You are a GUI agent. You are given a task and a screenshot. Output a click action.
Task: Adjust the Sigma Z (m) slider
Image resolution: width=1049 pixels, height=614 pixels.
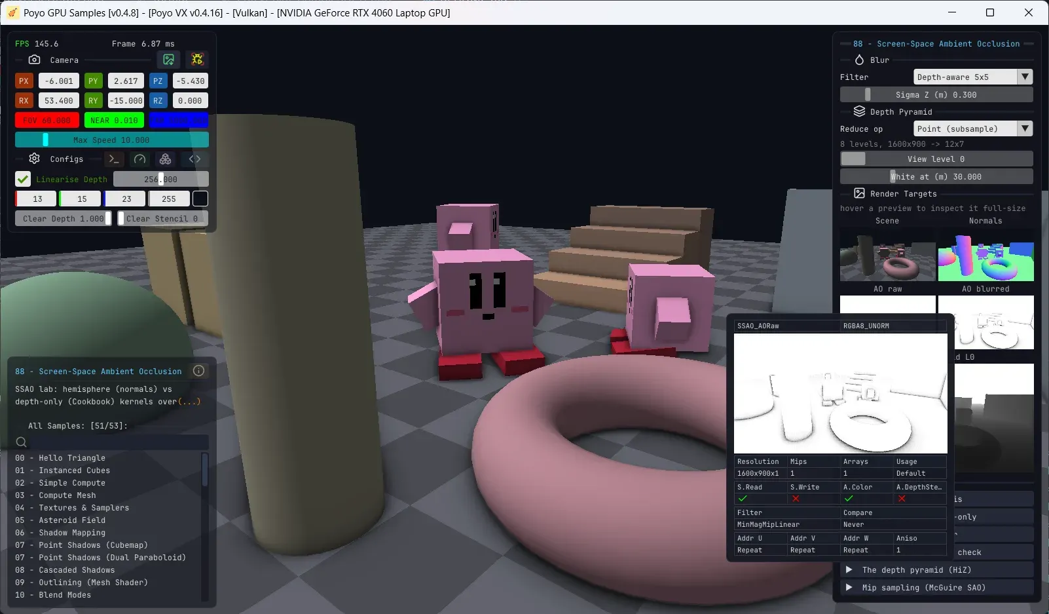click(x=936, y=94)
